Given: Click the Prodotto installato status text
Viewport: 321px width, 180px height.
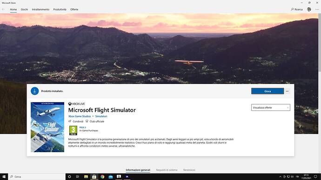Looking at the screenshot, I should (x=52, y=91).
